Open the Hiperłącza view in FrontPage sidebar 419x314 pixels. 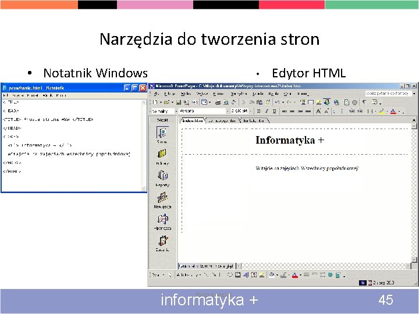[x=162, y=222]
